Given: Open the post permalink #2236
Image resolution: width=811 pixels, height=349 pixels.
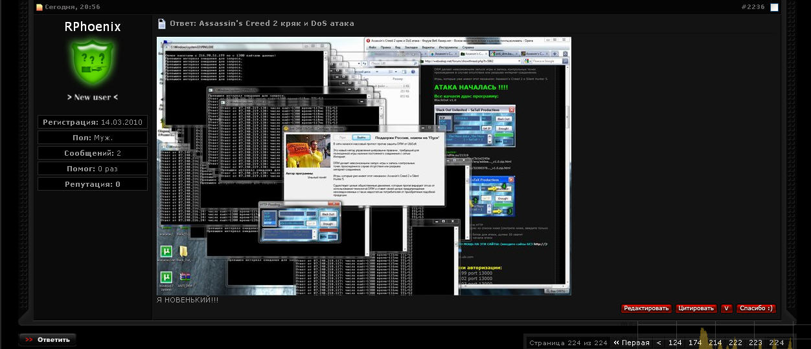Looking at the screenshot, I should (753, 7).
